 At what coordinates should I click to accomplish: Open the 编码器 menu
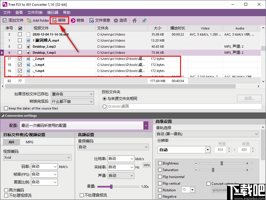coord(53,12)
